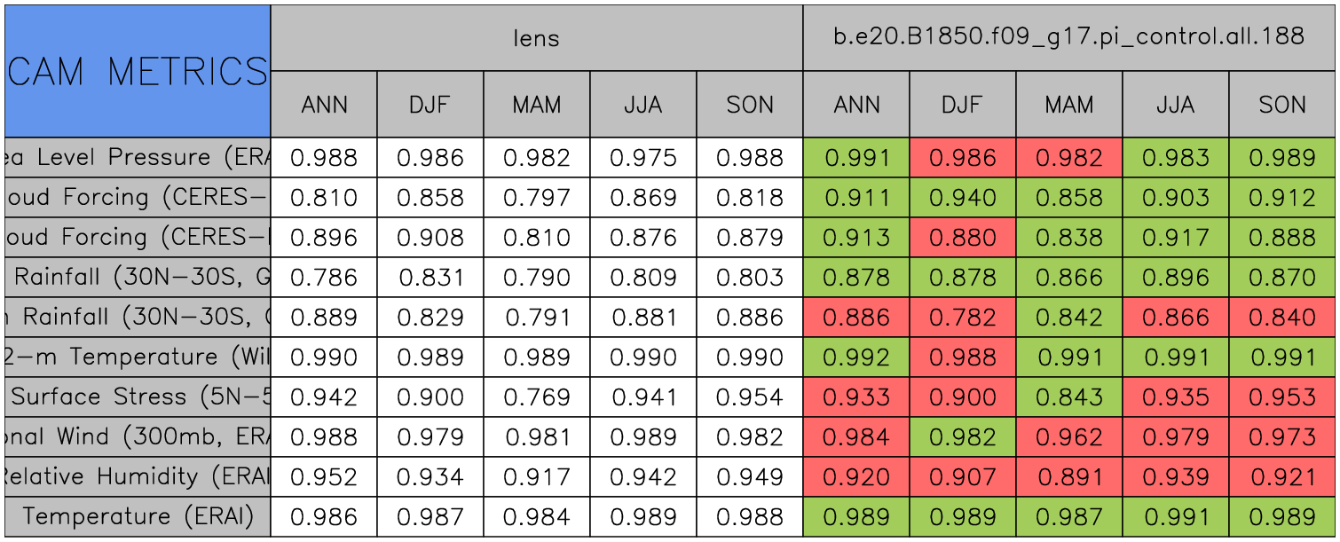Click the CAM METRICS header cell
This screenshot has width=1340, height=542.
(138, 71)
